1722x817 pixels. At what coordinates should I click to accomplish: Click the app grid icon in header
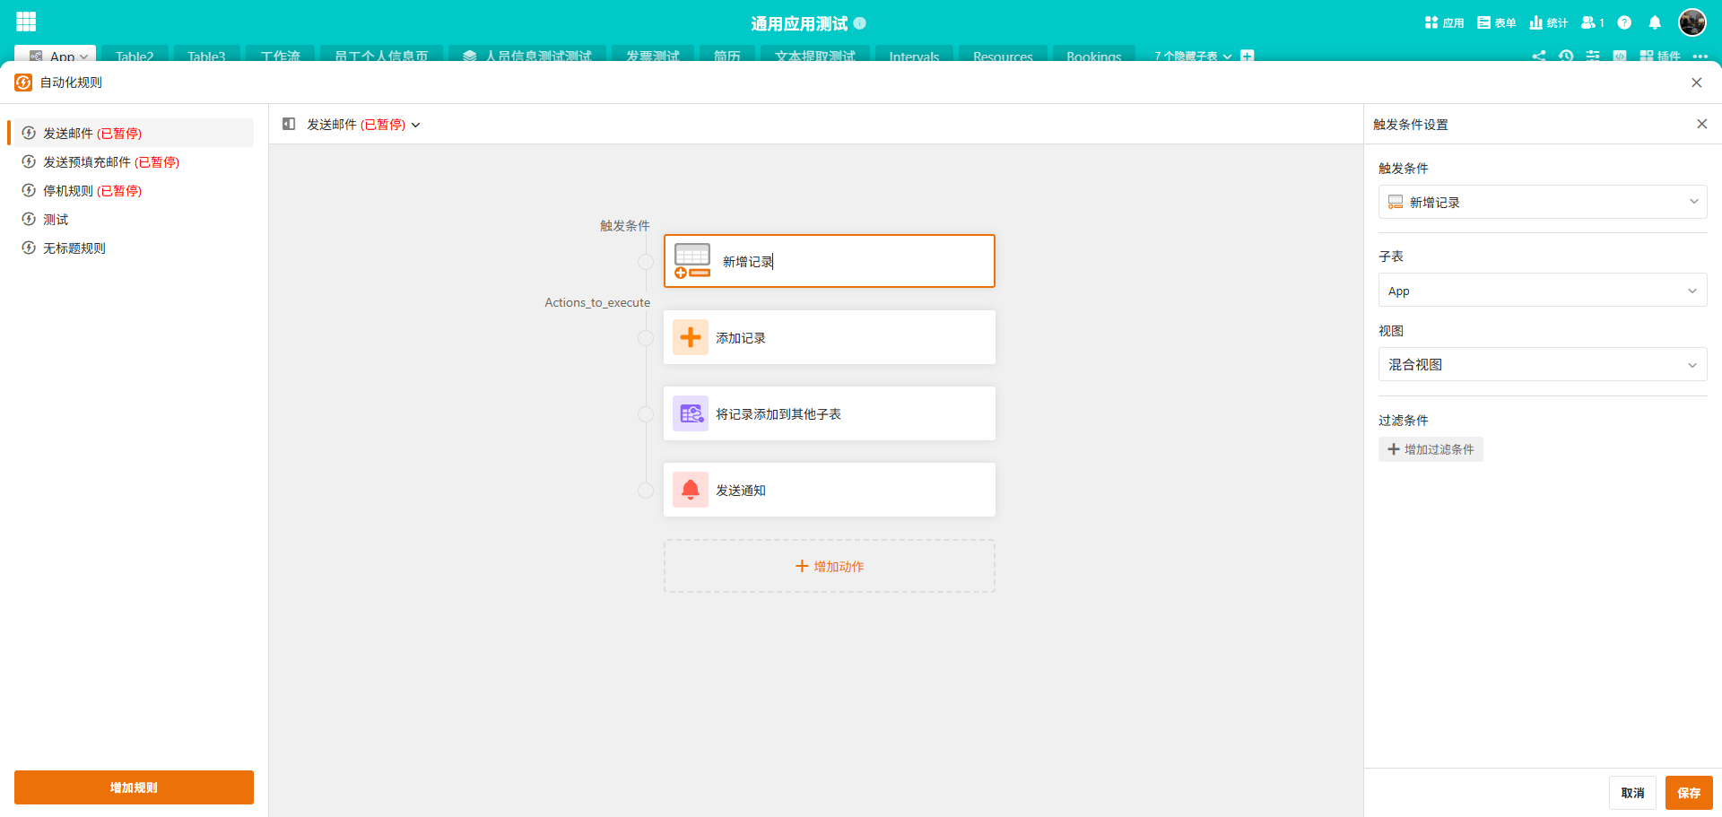[x=26, y=22]
